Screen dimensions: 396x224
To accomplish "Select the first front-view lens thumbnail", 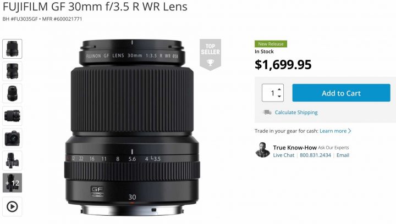I will tap(12, 49).
